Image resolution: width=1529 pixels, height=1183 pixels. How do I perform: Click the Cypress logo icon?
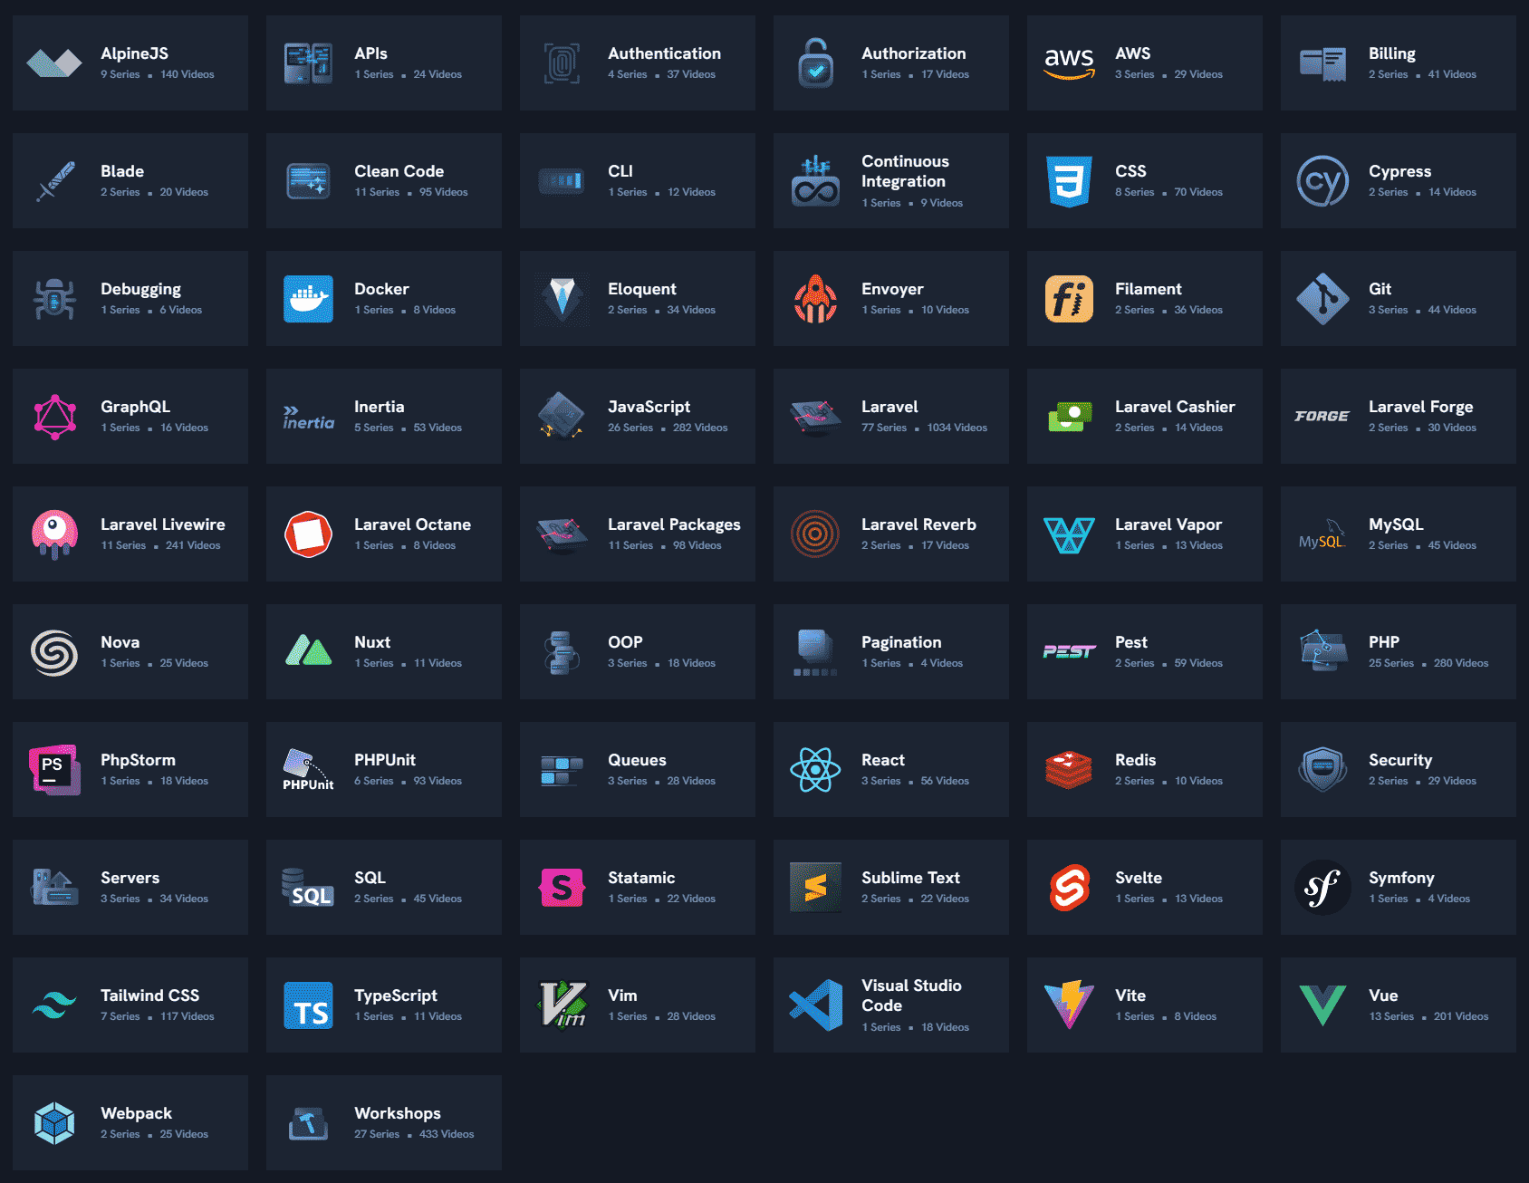pyautogui.click(x=1322, y=181)
